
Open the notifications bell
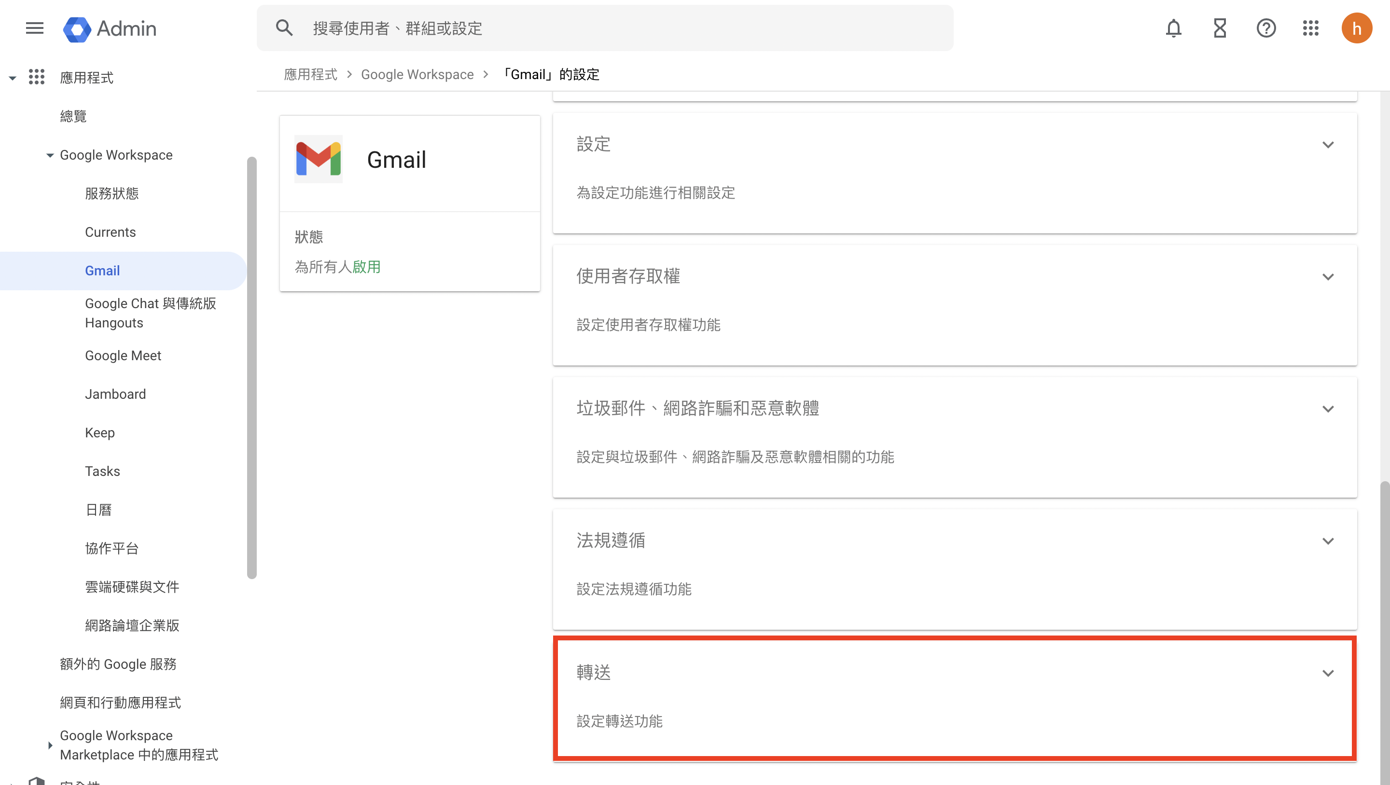click(x=1174, y=28)
